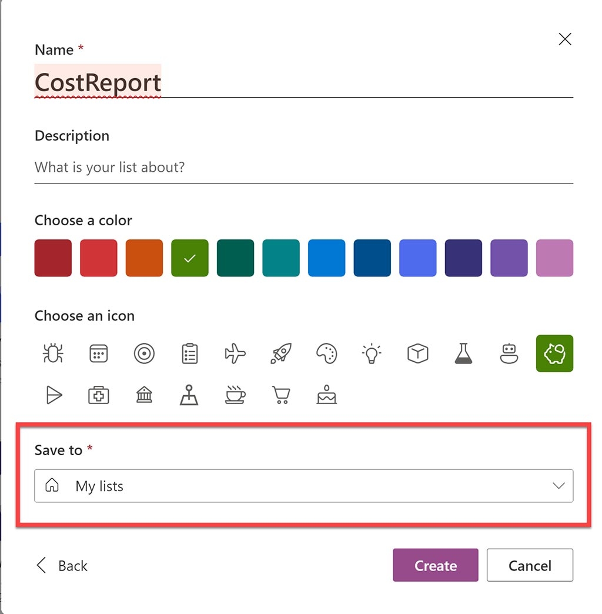The image size is (602, 614).
Task: Choose the first-aid kit icon
Action: [x=98, y=395]
